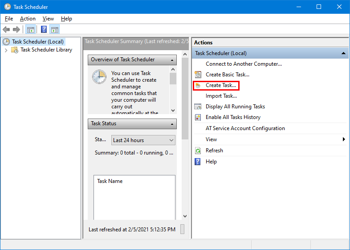This screenshot has height=250, width=350.
Task: Click the Create Task icon
Action: [x=198, y=85]
